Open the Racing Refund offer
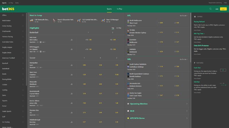This screenshot has width=229, height=128. [x=199, y=22]
